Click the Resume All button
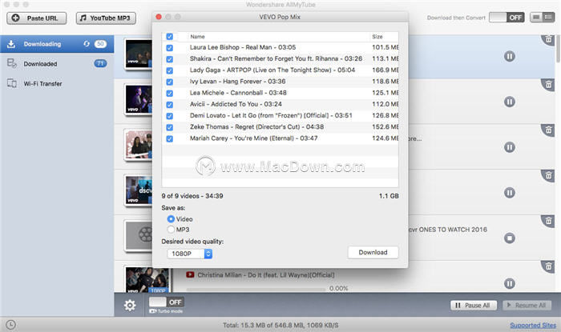Viewport: 561px width, 332px height. tap(527, 306)
